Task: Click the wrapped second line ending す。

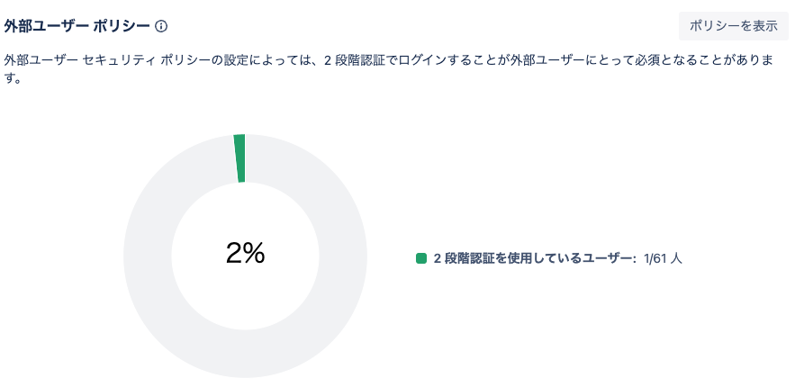Action: tap(13, 79)
